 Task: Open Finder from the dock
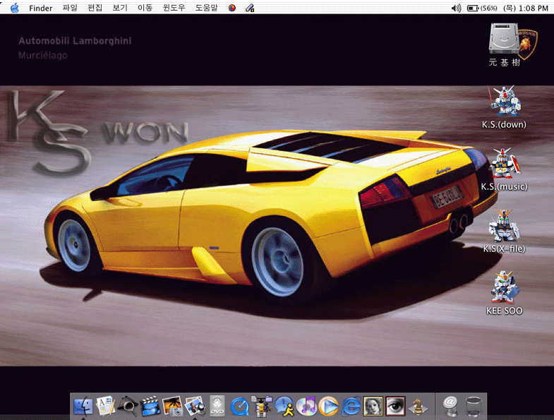83,406
